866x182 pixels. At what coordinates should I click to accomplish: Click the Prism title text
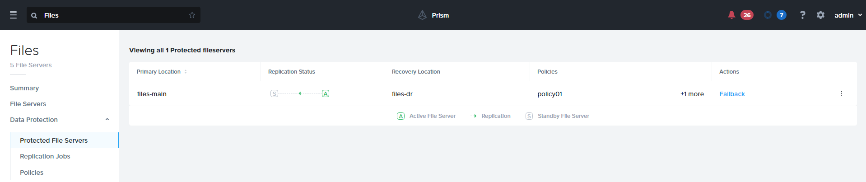(x=440, y=15)
